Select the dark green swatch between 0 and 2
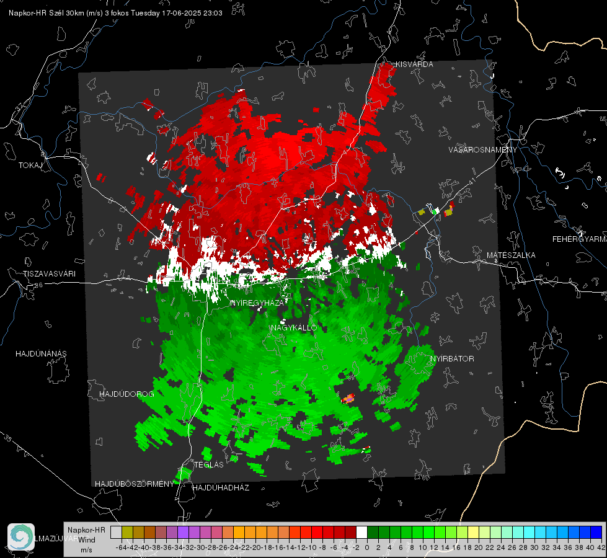Screen dimensions: 607x558 tap(373, 532)
